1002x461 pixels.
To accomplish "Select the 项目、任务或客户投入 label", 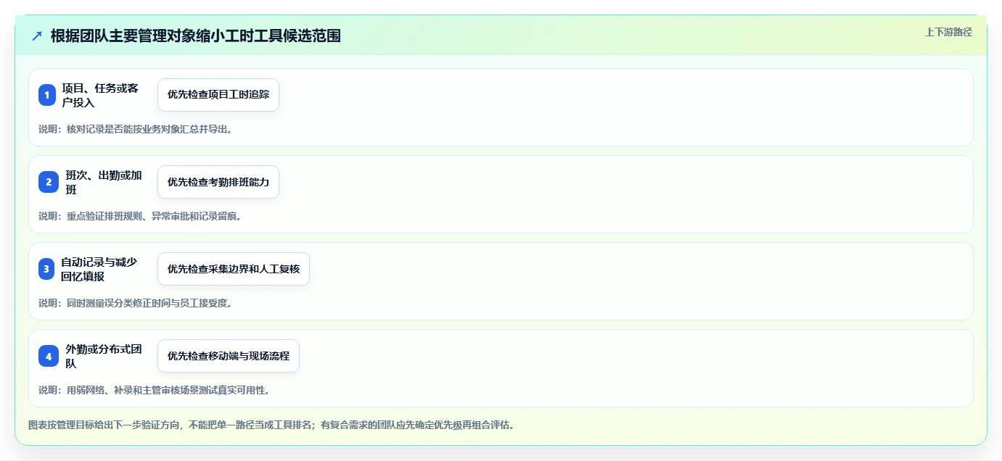I will pos(100,95).
